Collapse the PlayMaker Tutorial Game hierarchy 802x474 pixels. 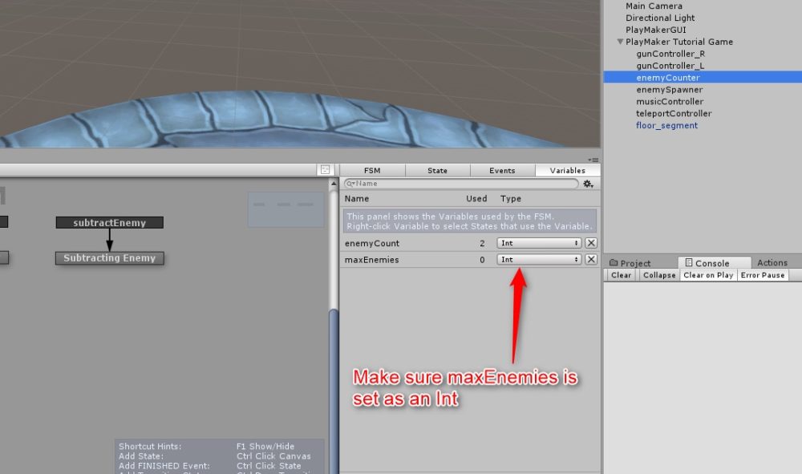click(620, 42)
